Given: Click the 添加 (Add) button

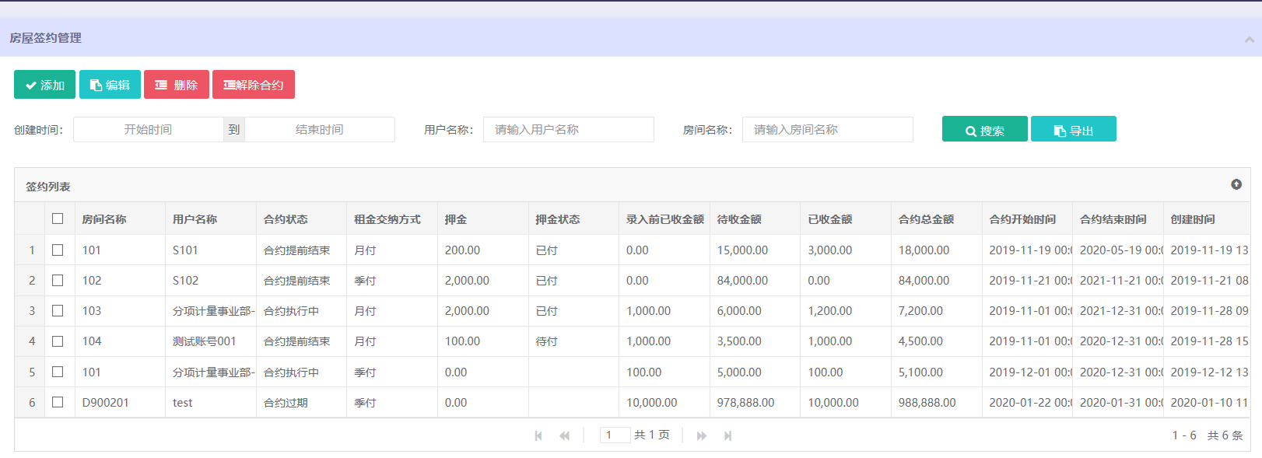Looking at the screenshot, I should 44,85.
